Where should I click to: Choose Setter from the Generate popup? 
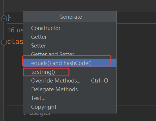pyautogui.click(x=70, y=46)
